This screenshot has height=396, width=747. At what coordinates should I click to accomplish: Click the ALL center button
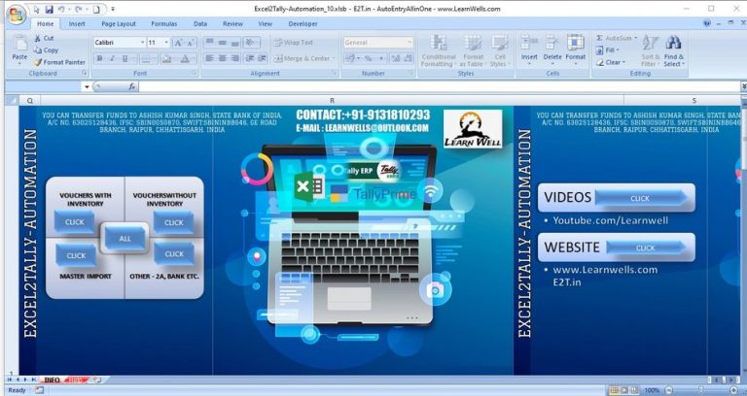[x=124, y=238]
